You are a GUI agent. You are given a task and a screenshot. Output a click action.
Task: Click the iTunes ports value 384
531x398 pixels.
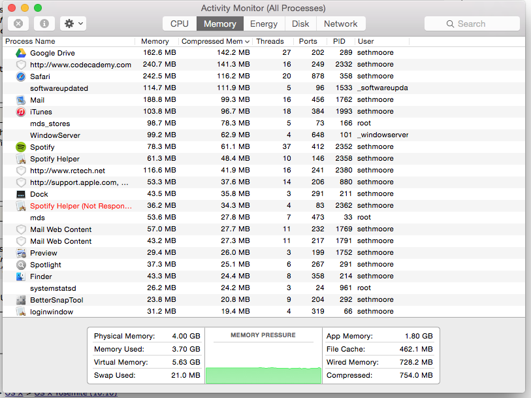pyautogui.click(x=318, y=112)
